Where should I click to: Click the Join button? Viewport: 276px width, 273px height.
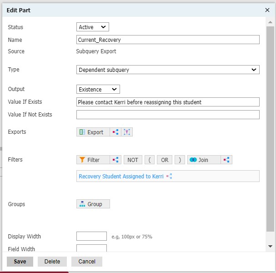pyautogui.click(x=204, y=160)
